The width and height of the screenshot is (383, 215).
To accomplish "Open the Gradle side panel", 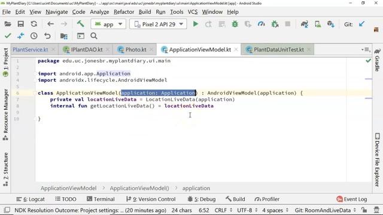I will point(378,60).
